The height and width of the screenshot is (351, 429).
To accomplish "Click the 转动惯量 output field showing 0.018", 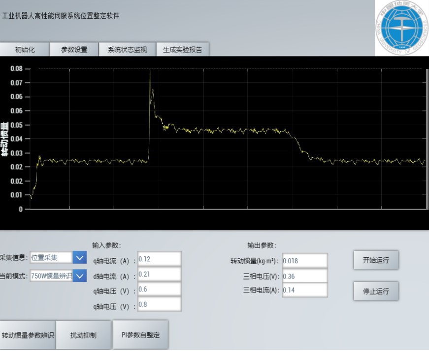I will point(304,261).
